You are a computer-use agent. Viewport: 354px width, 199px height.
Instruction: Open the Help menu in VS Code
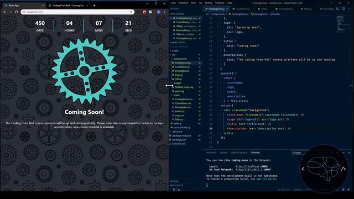tap(230, 3)
